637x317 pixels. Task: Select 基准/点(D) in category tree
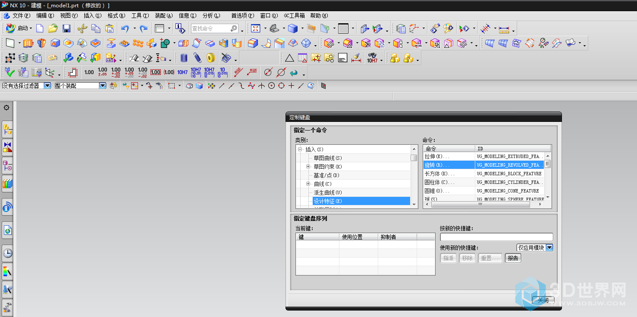326,175
